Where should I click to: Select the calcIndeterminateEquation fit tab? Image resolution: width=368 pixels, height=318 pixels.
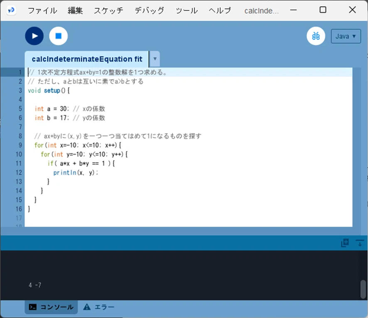pyautogui.click(x=87, y=59)
